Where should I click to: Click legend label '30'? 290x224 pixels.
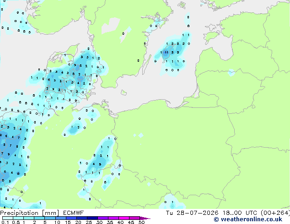point(99,222)
